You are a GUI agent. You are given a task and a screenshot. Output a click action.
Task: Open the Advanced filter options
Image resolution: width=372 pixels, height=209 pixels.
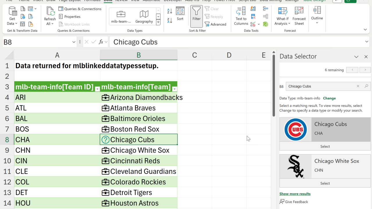(x=215, y=24)
